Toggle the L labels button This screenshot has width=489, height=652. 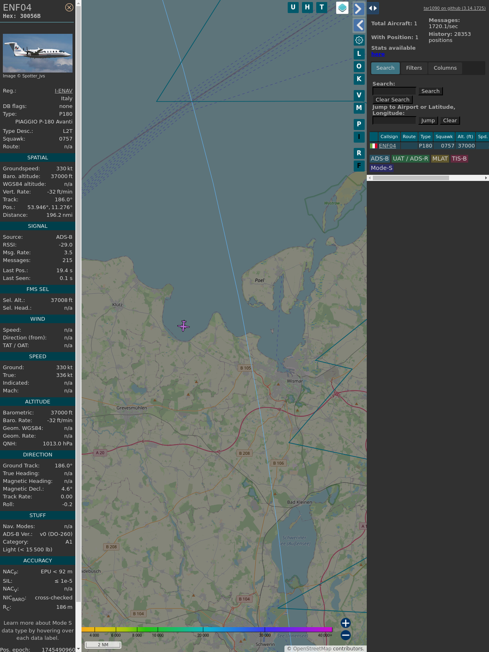(359, 53)
